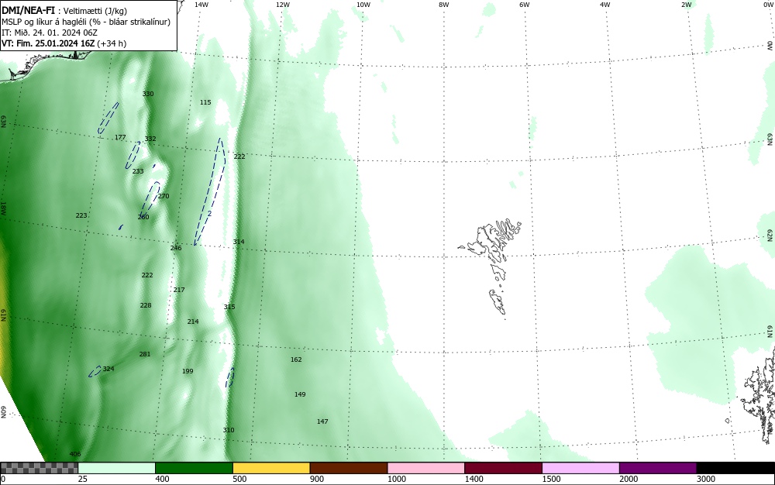775x485 pixels.
Task: Click the map value '149'
Action: pyautogui.click(x=300, y=394)
